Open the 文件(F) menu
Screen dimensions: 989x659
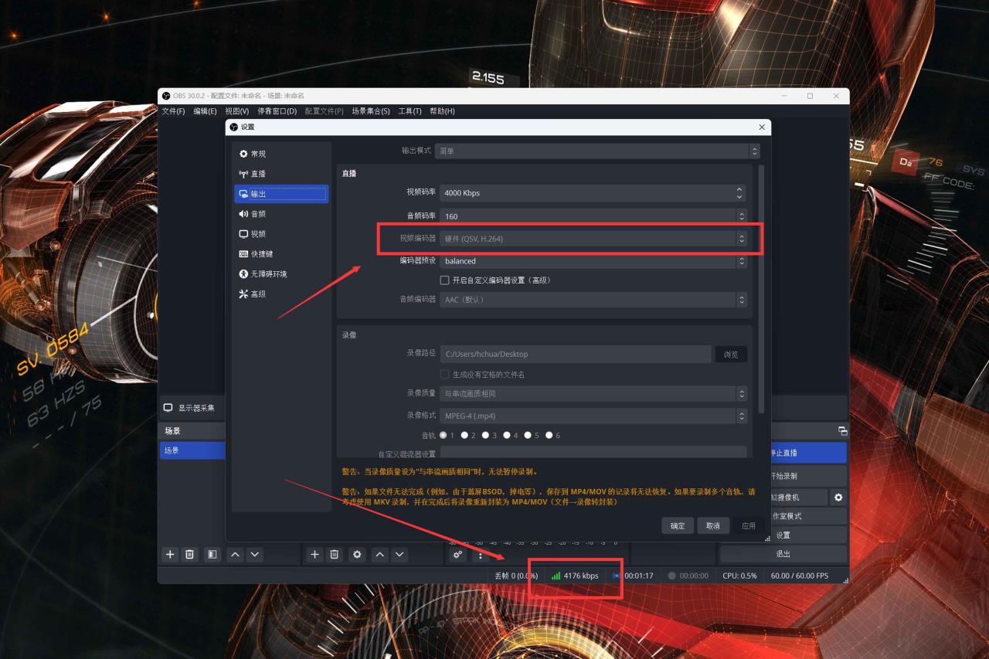tap(173, 111)
